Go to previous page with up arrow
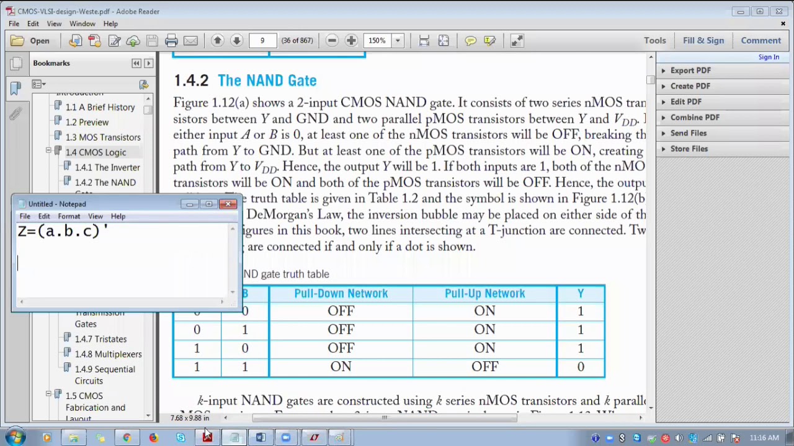 point(217,41)
